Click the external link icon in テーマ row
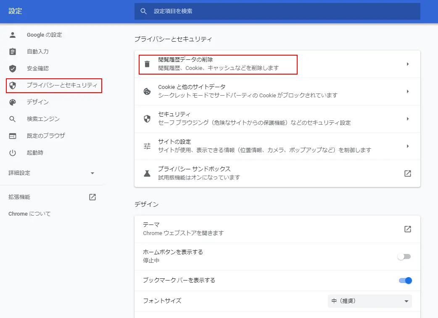The image size is (438, 318). (408, 229)
